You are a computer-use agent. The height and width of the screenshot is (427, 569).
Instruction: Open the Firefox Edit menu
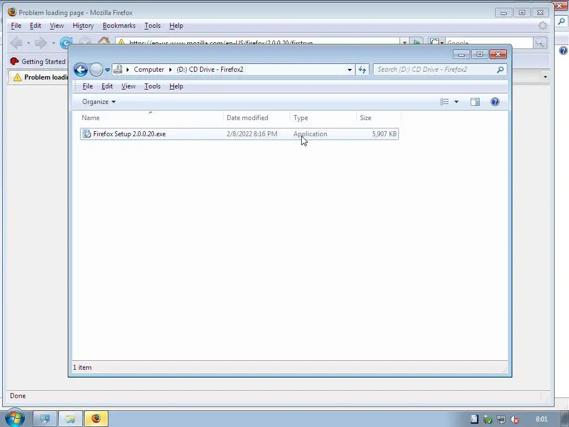(35, 26)
